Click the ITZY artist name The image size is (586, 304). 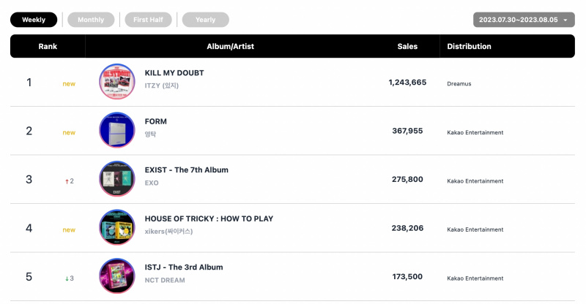[x=161, y=85]
